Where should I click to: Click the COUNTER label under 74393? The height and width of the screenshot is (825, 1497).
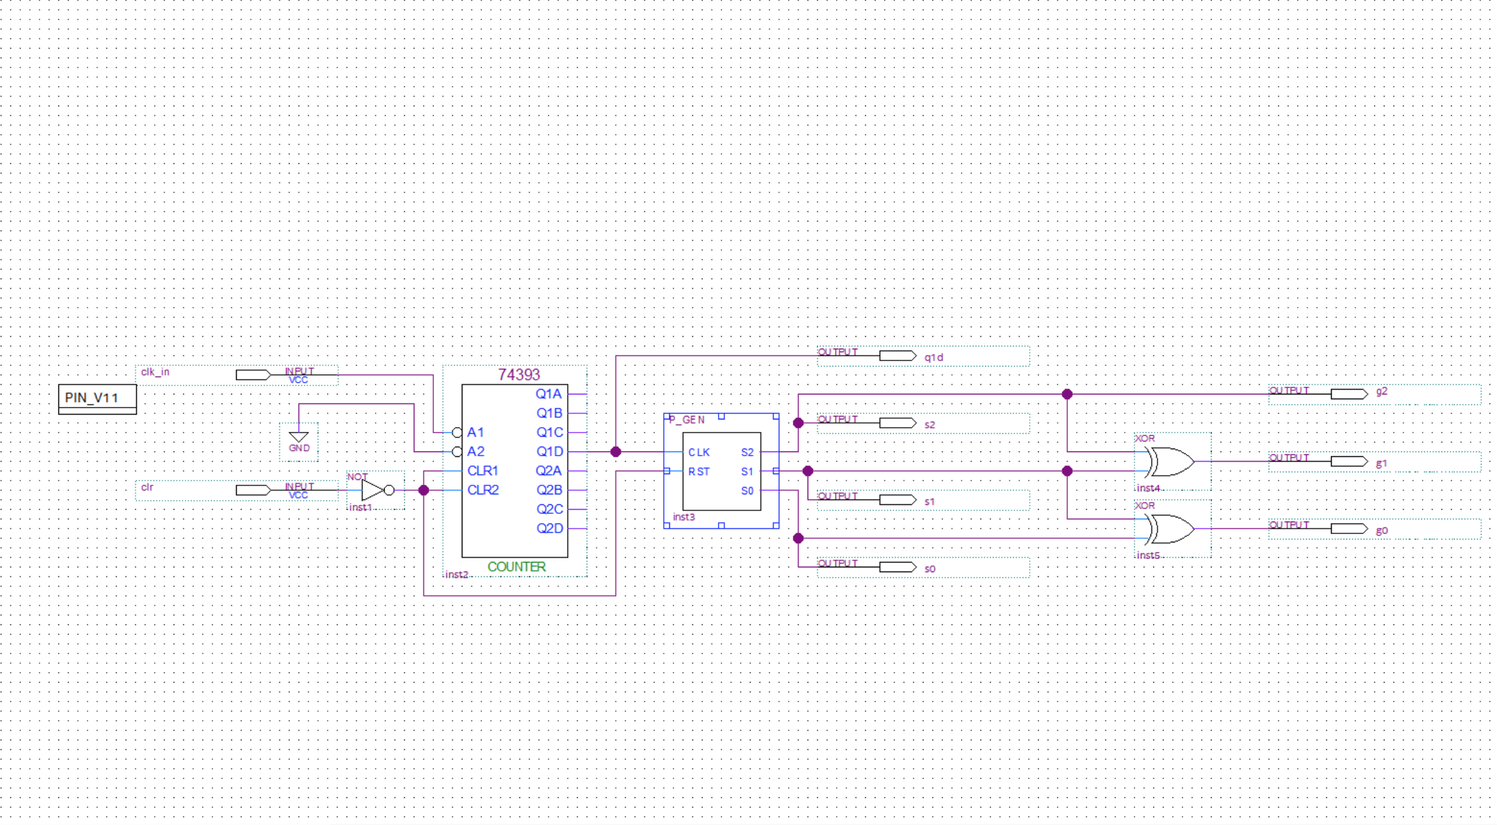[517, 567]
